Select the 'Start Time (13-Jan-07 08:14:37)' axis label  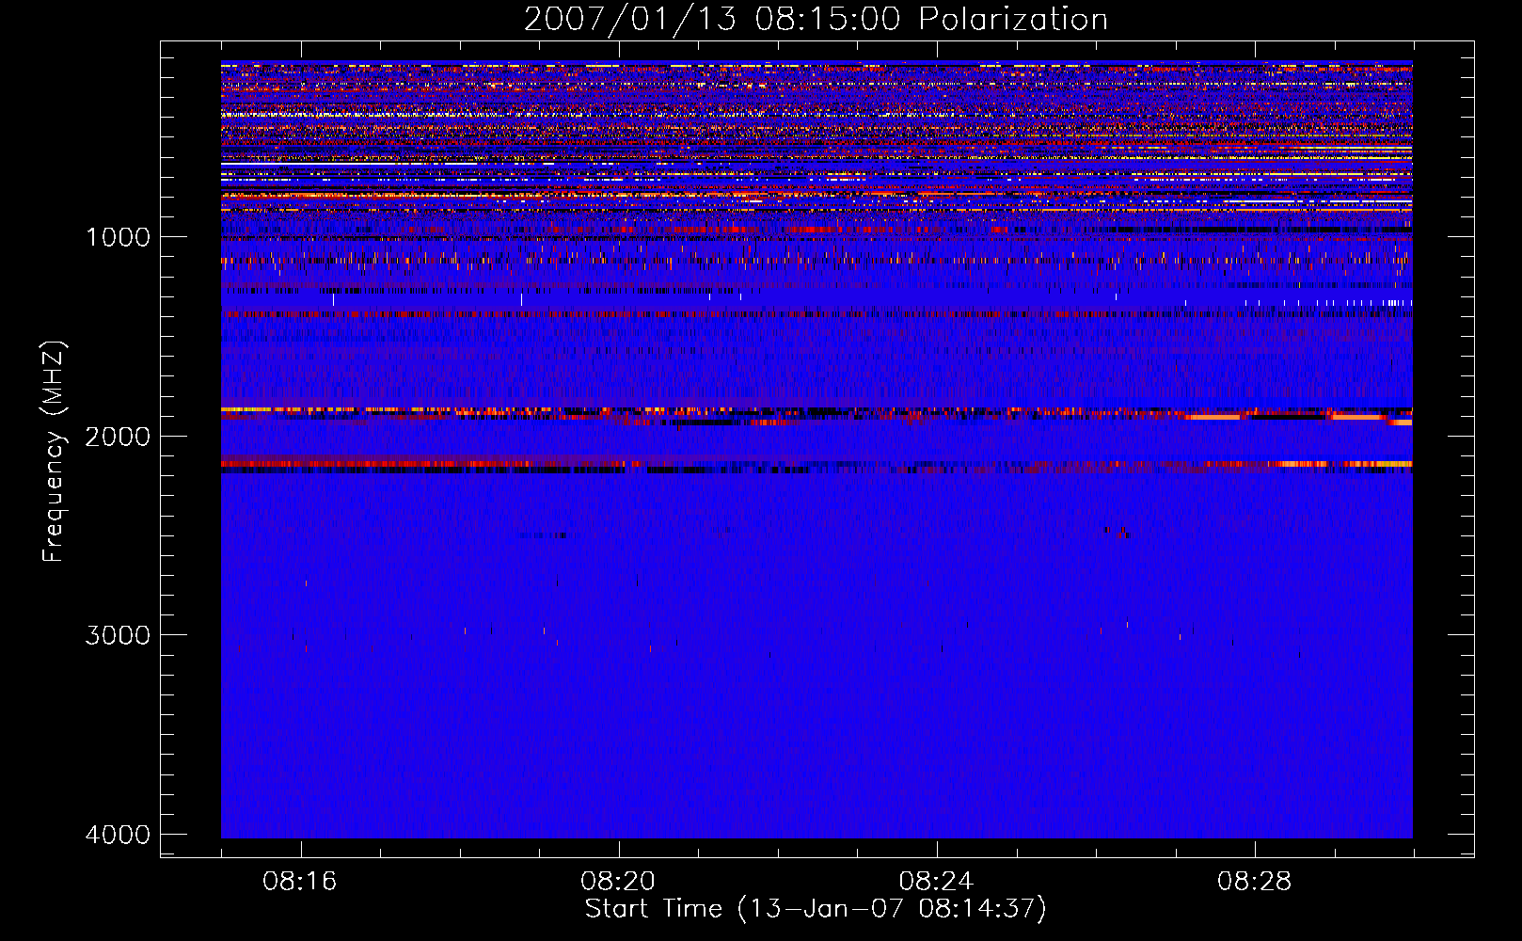click(x=816, y=909)
